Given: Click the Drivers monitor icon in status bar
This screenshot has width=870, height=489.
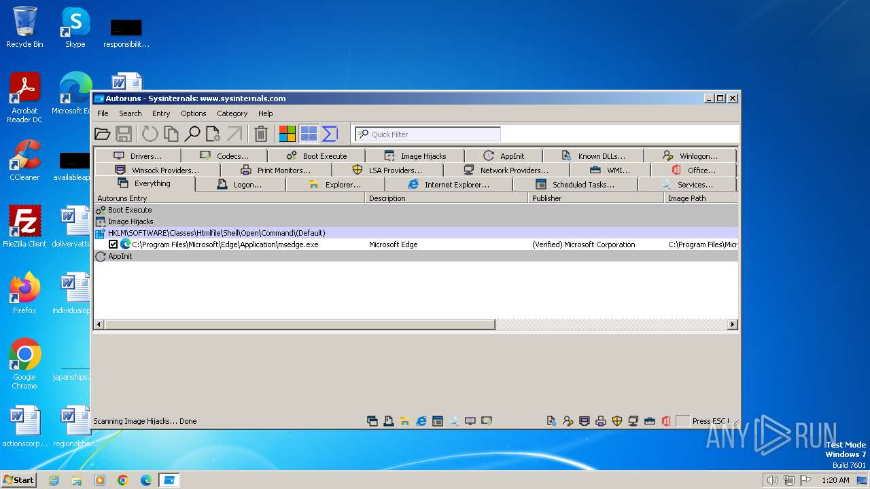Looking at the screenshot, I should pos(470,421).
